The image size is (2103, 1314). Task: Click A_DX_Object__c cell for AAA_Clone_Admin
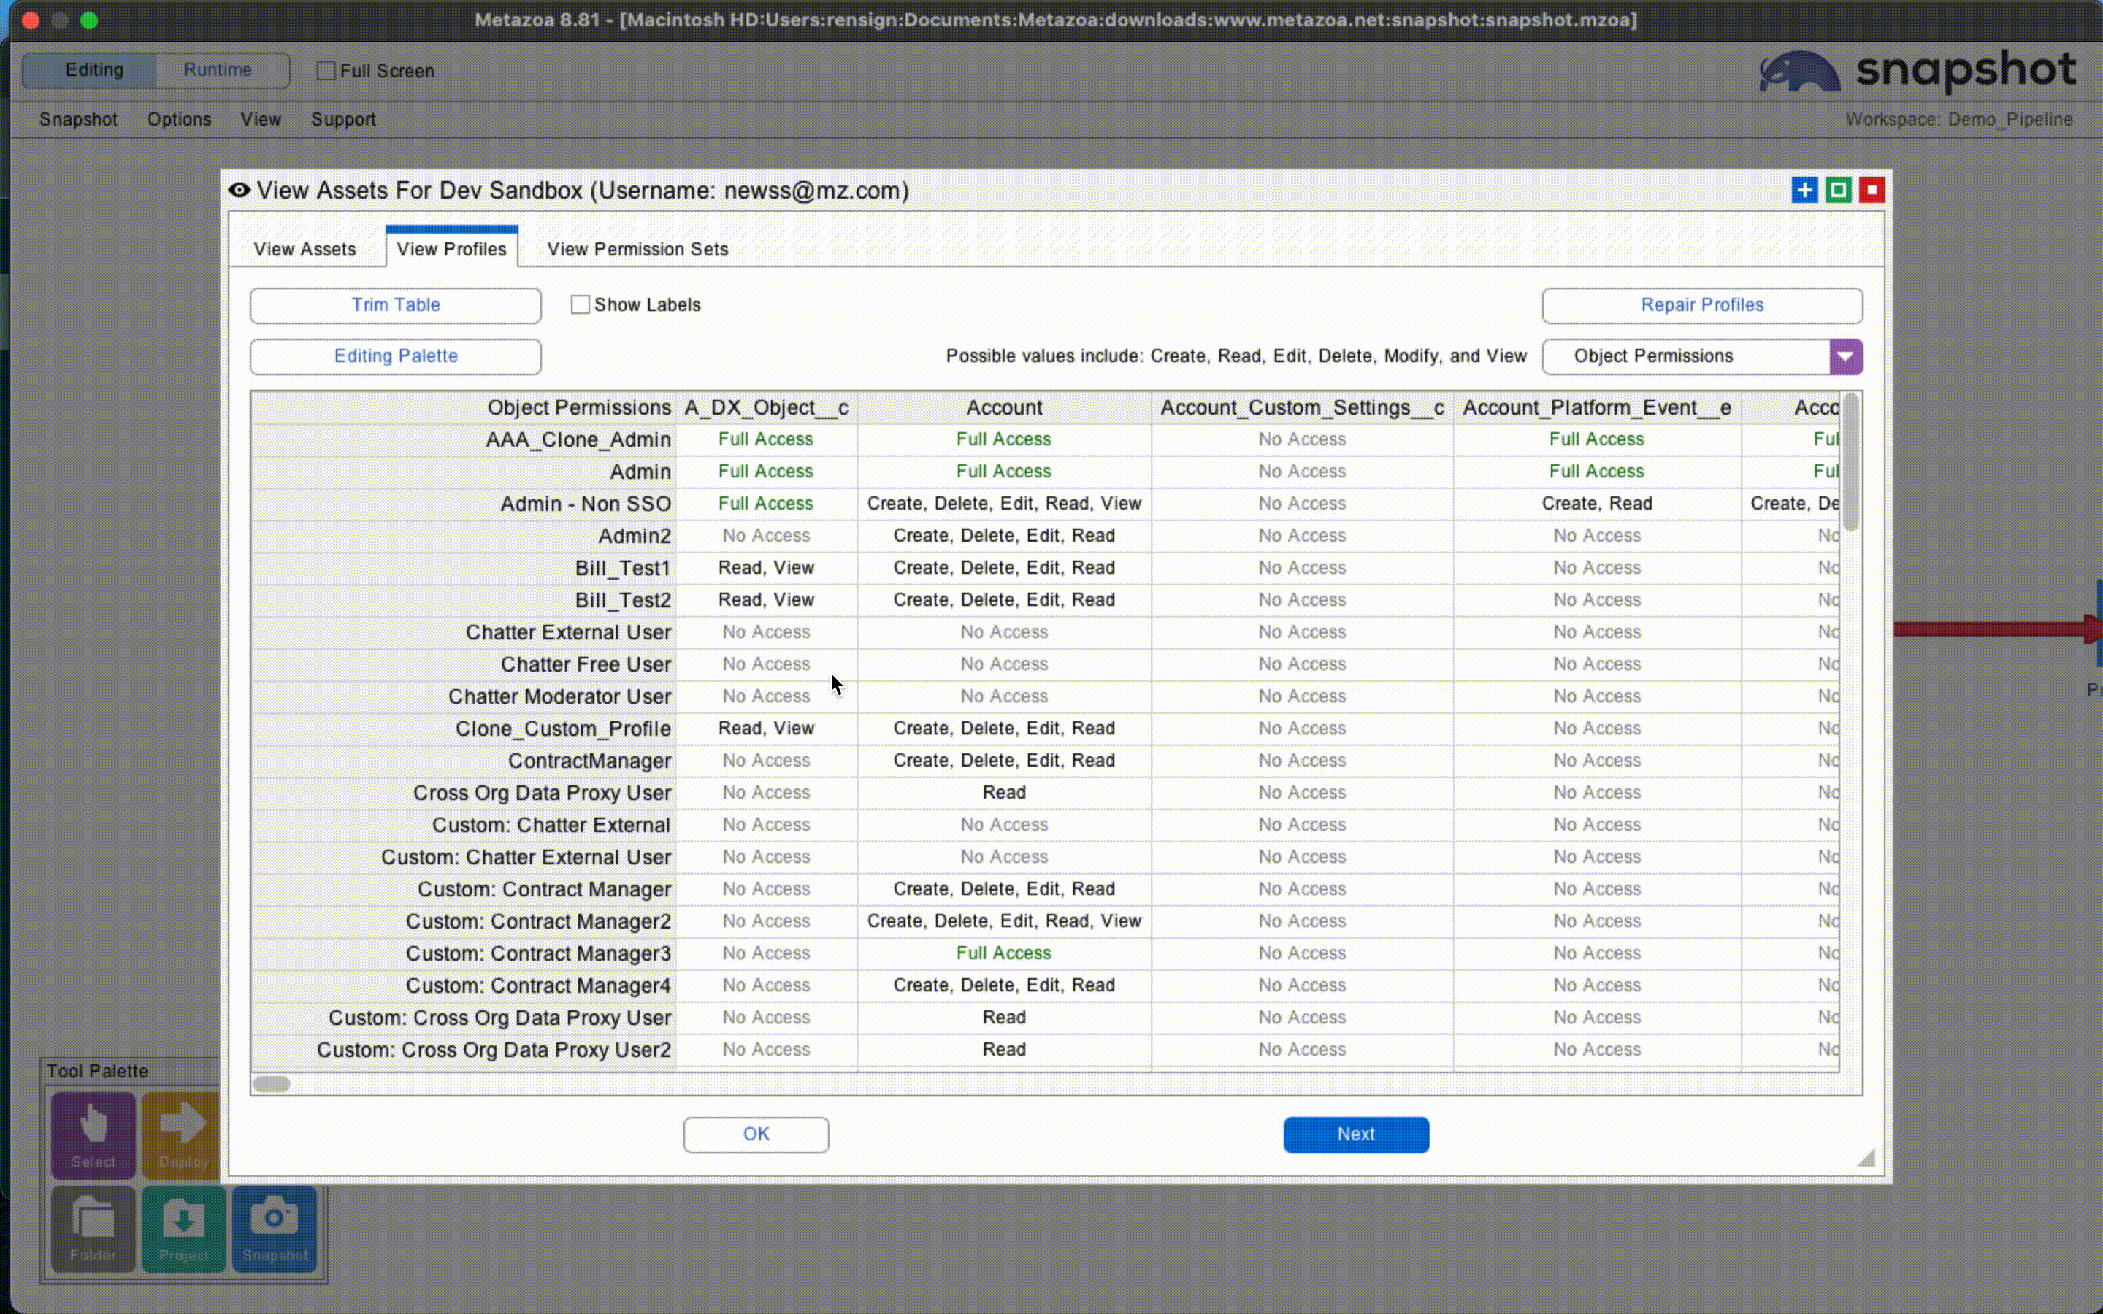point(767,439)
